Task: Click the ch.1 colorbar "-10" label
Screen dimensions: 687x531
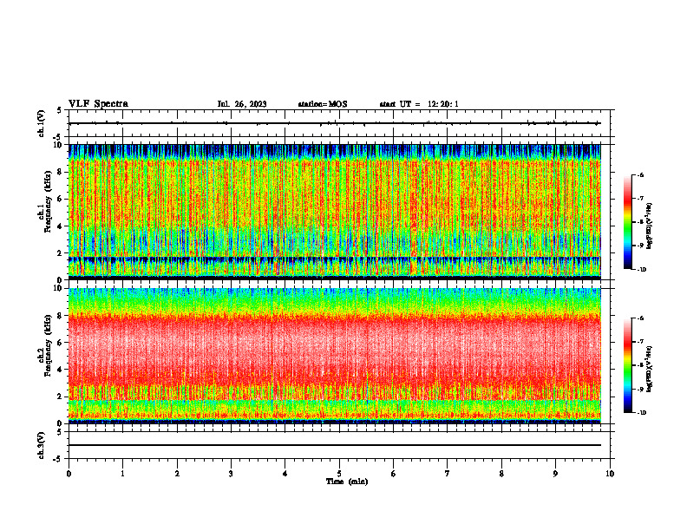Action: (x=642, y=270)
